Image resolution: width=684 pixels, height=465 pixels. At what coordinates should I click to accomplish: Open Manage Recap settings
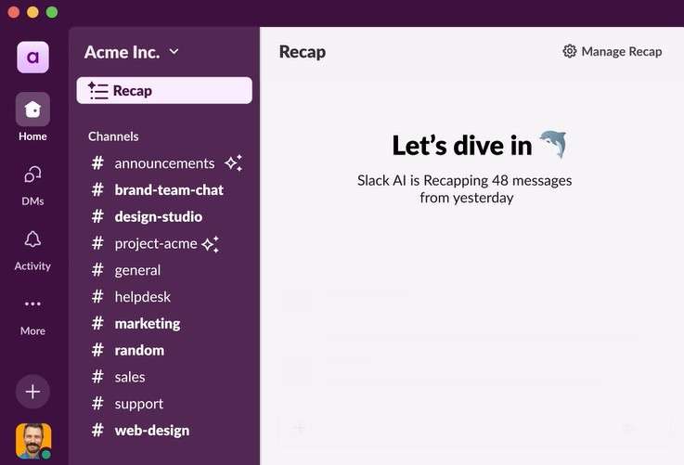[x=612, y=51]
